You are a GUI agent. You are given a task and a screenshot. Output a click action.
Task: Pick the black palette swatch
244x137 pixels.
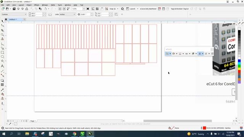click(x=239, y=32)
